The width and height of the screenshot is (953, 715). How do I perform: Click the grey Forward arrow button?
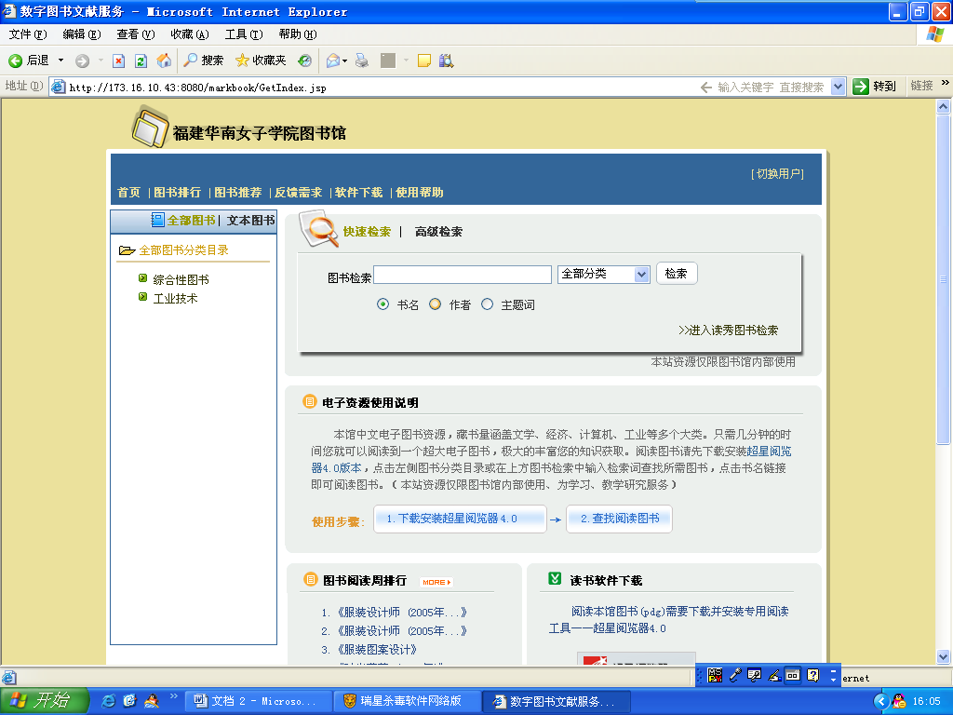[82, 61]
